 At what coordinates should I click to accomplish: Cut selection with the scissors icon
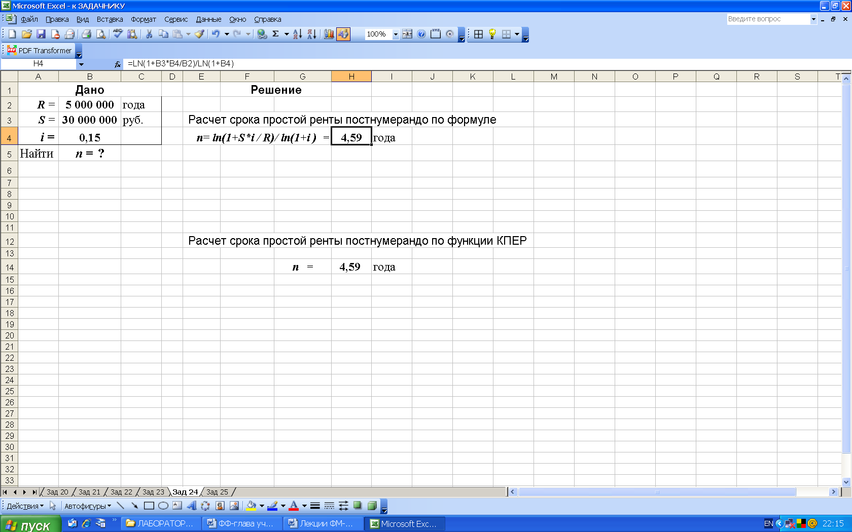(x=149, y=34)
